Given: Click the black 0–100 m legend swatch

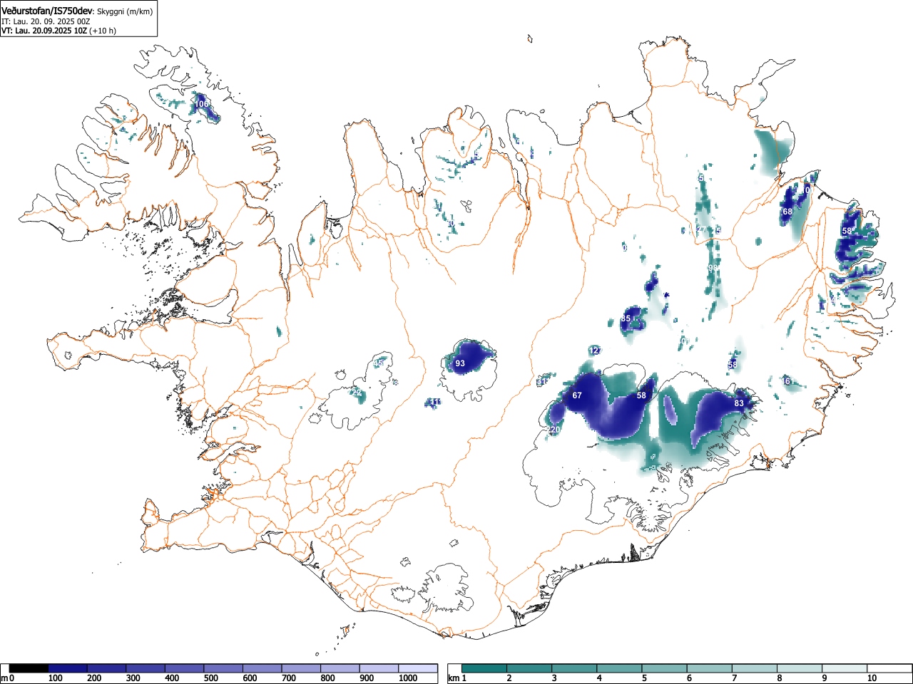Looking at the screenshot, I should click(29, 668).
